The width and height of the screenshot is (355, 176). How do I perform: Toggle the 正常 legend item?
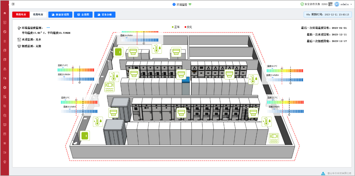[x=175, y=27]
